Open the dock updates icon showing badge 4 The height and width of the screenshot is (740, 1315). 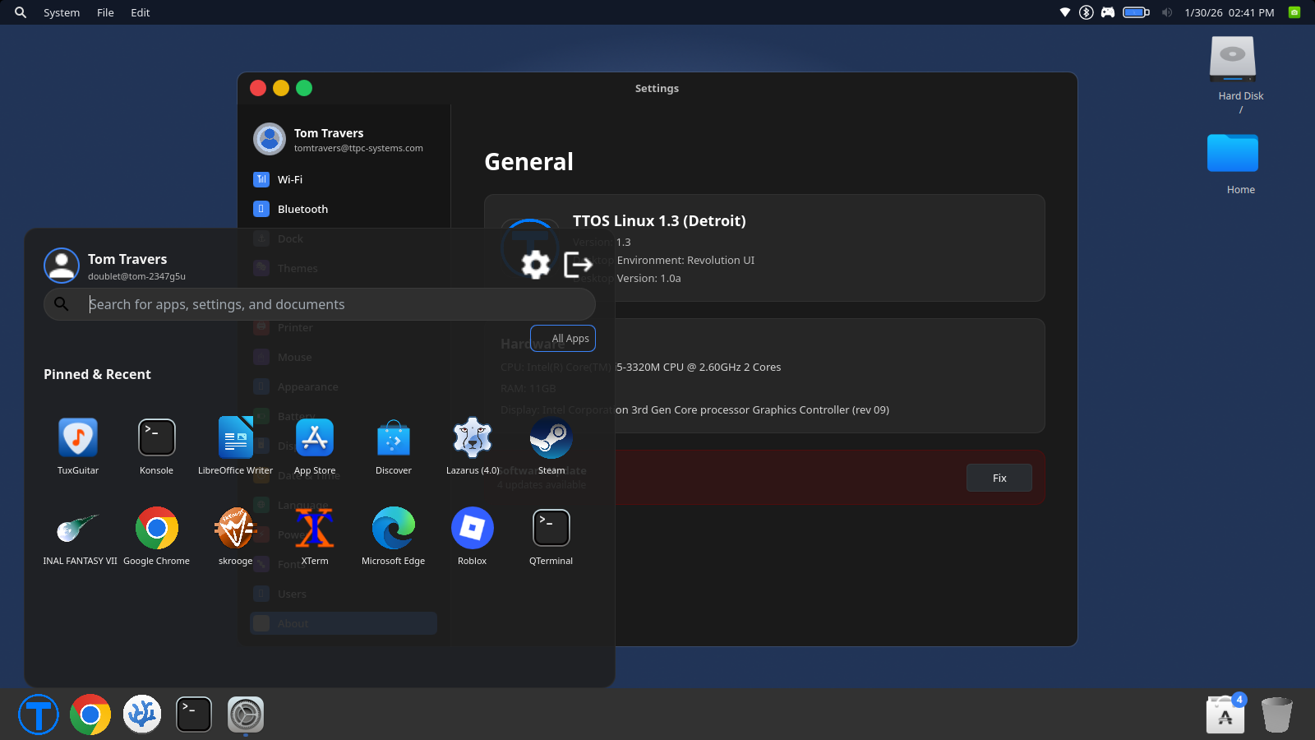pyautogui.click(x=1225, y=714)
